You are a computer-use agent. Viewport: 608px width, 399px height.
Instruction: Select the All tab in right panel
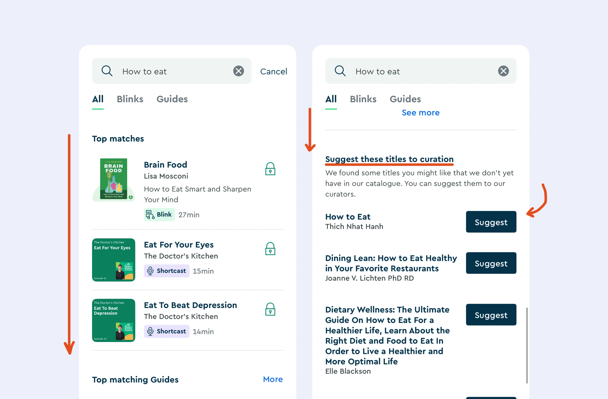[331, 99]
